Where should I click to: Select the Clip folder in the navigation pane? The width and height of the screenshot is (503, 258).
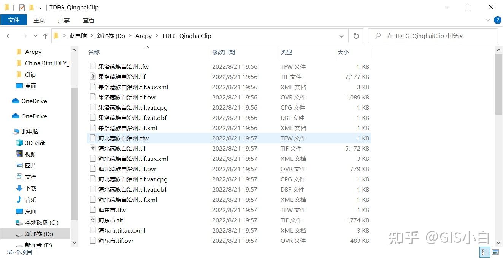click(x=30, y=75)
